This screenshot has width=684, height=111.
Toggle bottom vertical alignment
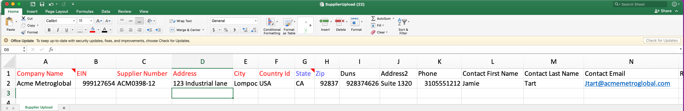click(139, 21)
